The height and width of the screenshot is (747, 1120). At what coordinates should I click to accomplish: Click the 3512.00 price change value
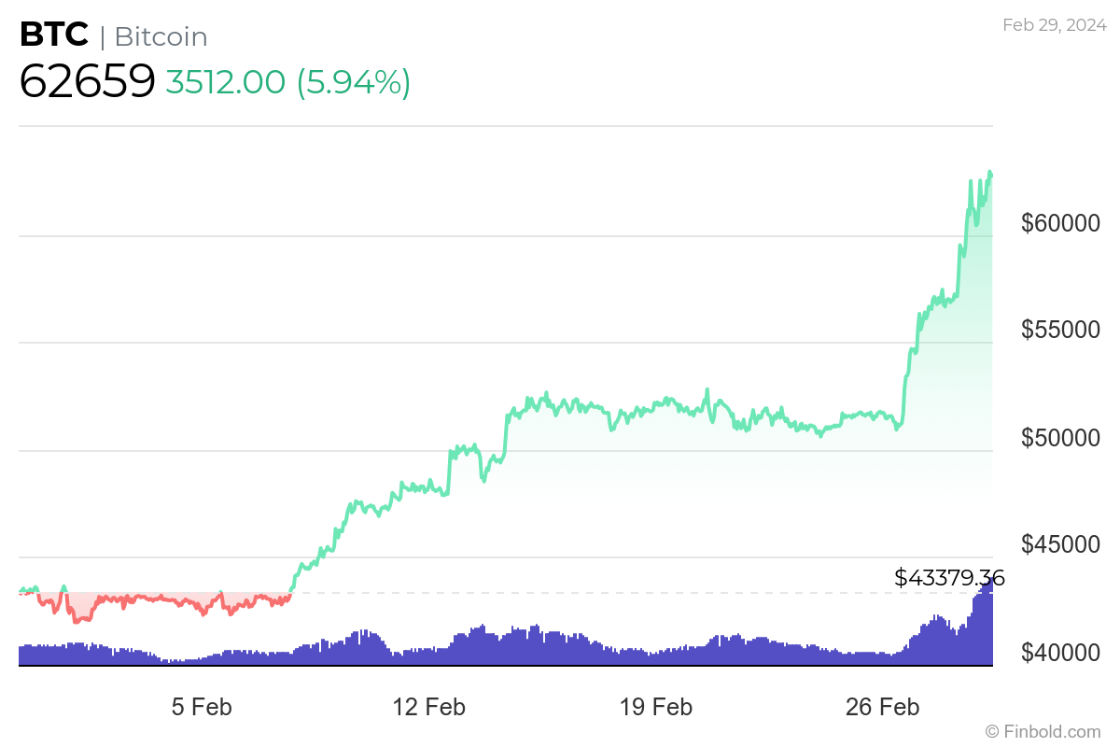click(225, 82)
